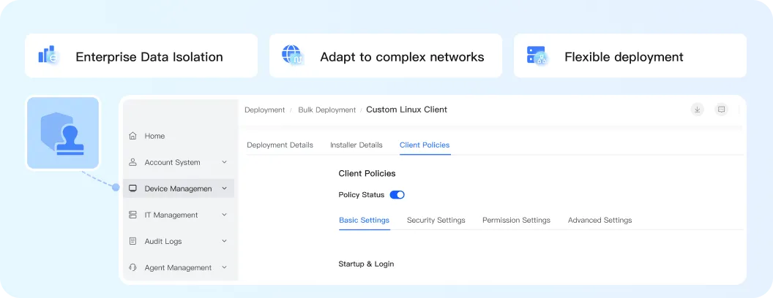Open Agent Management menu item

(179, 267)
